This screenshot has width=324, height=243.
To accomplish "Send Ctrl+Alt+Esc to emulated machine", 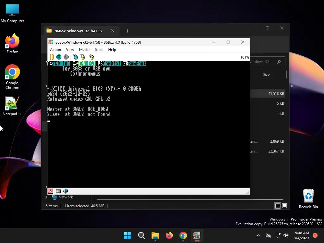I will point(83,57).
